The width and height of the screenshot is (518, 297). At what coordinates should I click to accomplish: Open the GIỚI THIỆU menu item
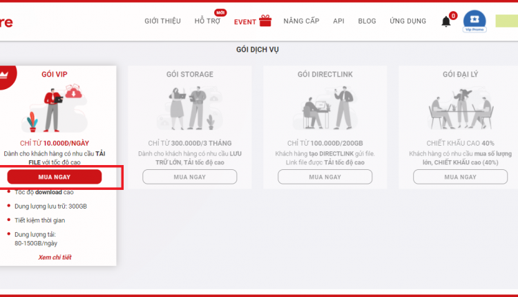pyautogui.click(x=162, y=21)
